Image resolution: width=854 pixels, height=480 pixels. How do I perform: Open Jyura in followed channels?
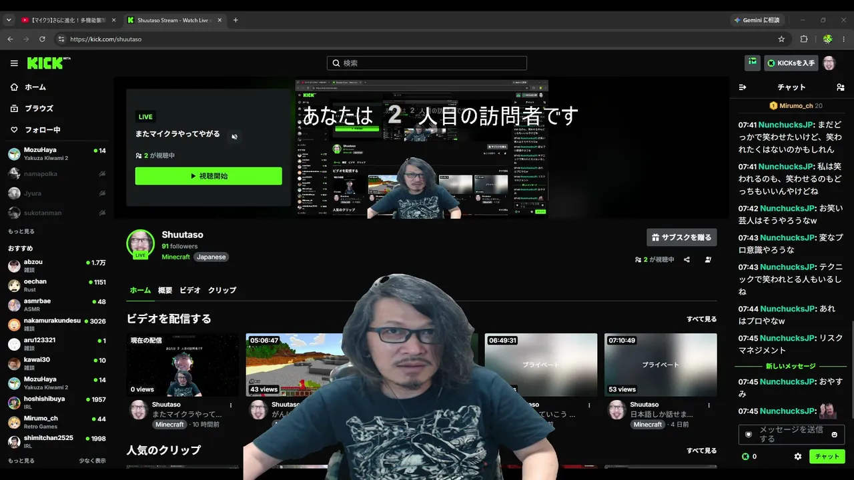pyautogui.click(x=57, y=193)
